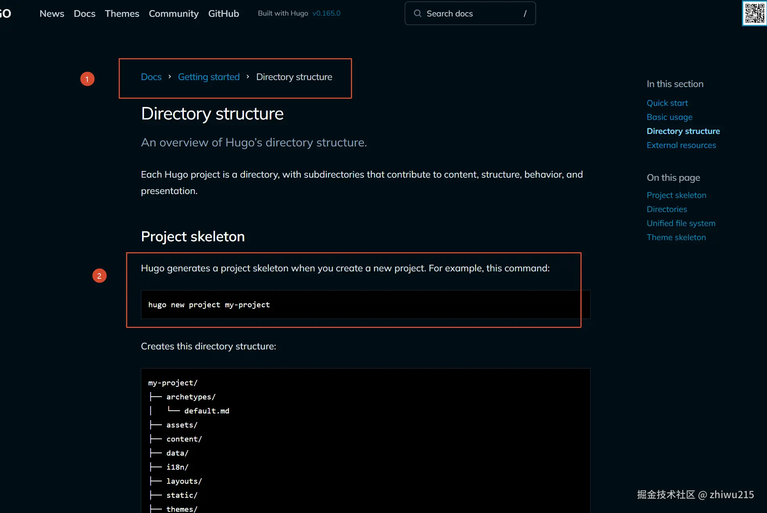Focus the Search docs field
Screen dimensions: 767x513
470,13
